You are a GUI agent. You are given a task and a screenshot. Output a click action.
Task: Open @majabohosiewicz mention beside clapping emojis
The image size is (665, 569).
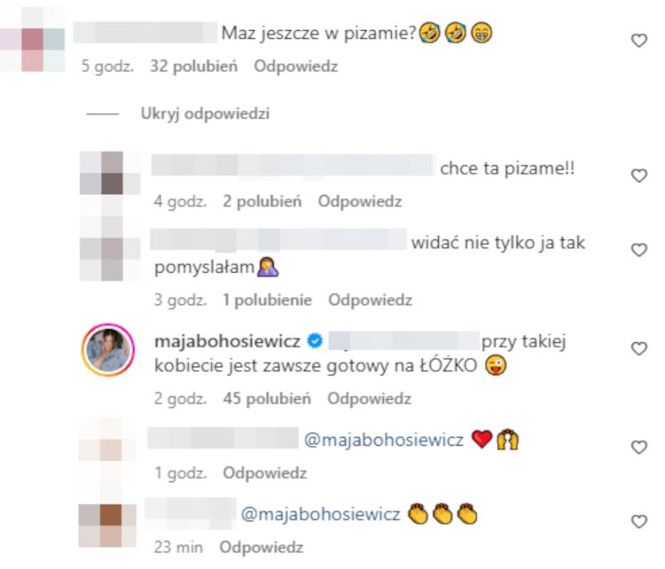[321, 514]
